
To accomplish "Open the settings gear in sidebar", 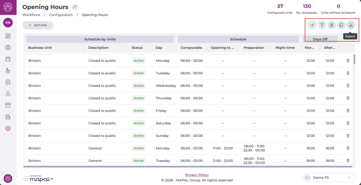I will click(x=8, y=128).
